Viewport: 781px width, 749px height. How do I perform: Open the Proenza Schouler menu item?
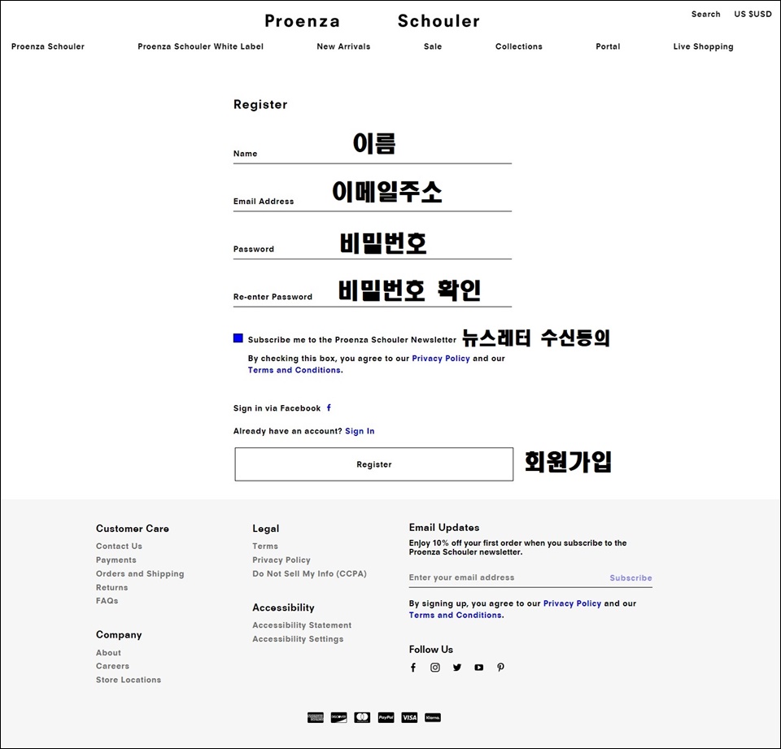[48, 46]
